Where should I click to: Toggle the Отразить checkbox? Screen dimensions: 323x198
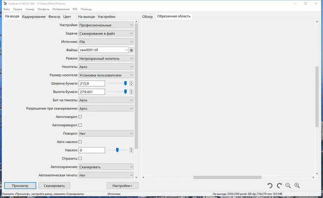80,158
